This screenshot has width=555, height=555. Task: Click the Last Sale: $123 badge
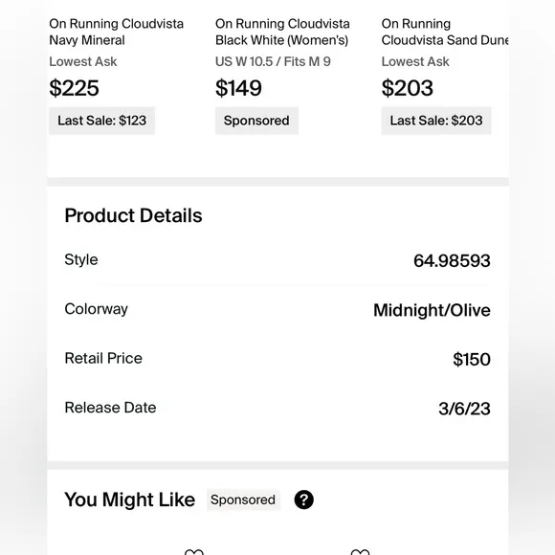tap(102, 121)
